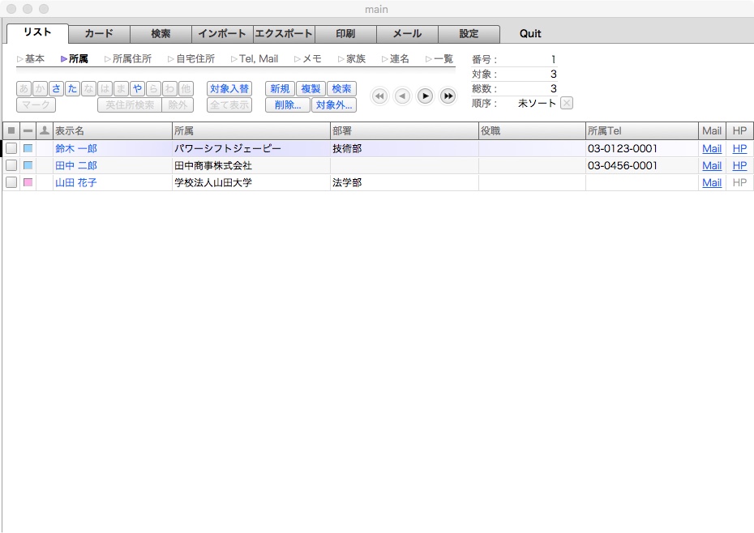
Task: Jump to first record with rewind arrow
Action: click(379, 96)
